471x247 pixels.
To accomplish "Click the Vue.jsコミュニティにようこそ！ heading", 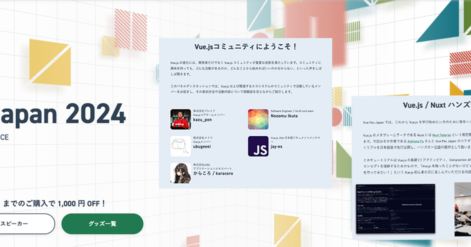I will click(246, 47).
